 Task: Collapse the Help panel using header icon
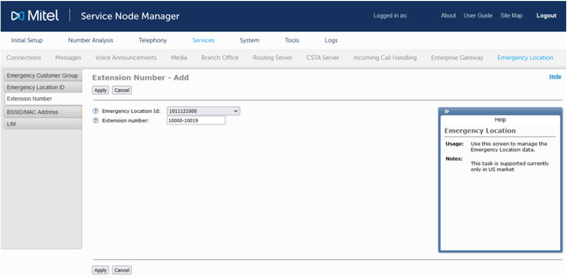pos(446,111)
